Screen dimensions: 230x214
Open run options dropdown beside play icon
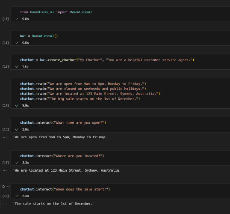click(x=9, y=187)
